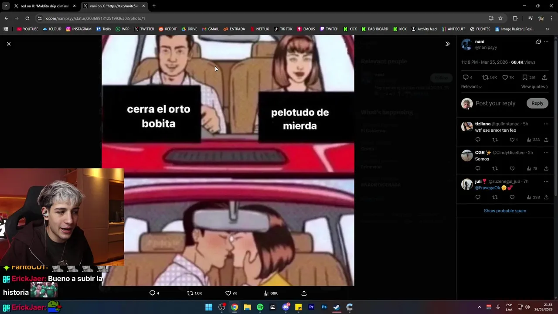
Task: Click the address bar URL
Action: click(x=95, y=18)
